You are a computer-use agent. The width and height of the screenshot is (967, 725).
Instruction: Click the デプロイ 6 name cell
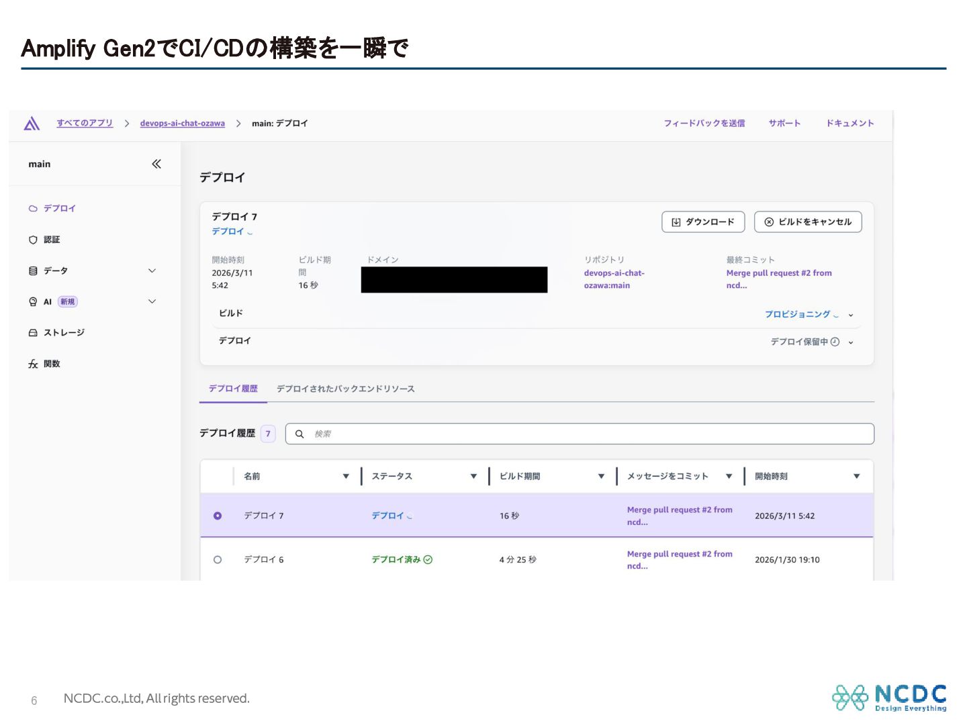pyautogui.click(x=264, y=560)
